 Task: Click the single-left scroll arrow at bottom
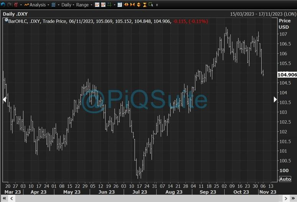tap(12, 199)
